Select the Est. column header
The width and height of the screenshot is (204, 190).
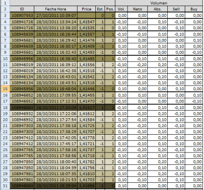tap(100, 9)
